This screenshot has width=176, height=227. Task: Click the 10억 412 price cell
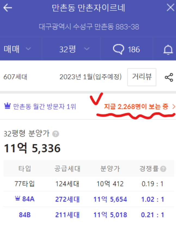pyautogui.click(x=110, y=184)
